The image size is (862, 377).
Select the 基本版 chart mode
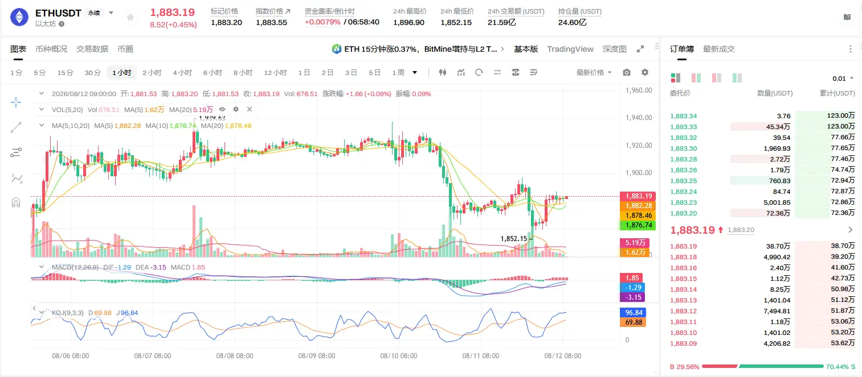(526, 49)
